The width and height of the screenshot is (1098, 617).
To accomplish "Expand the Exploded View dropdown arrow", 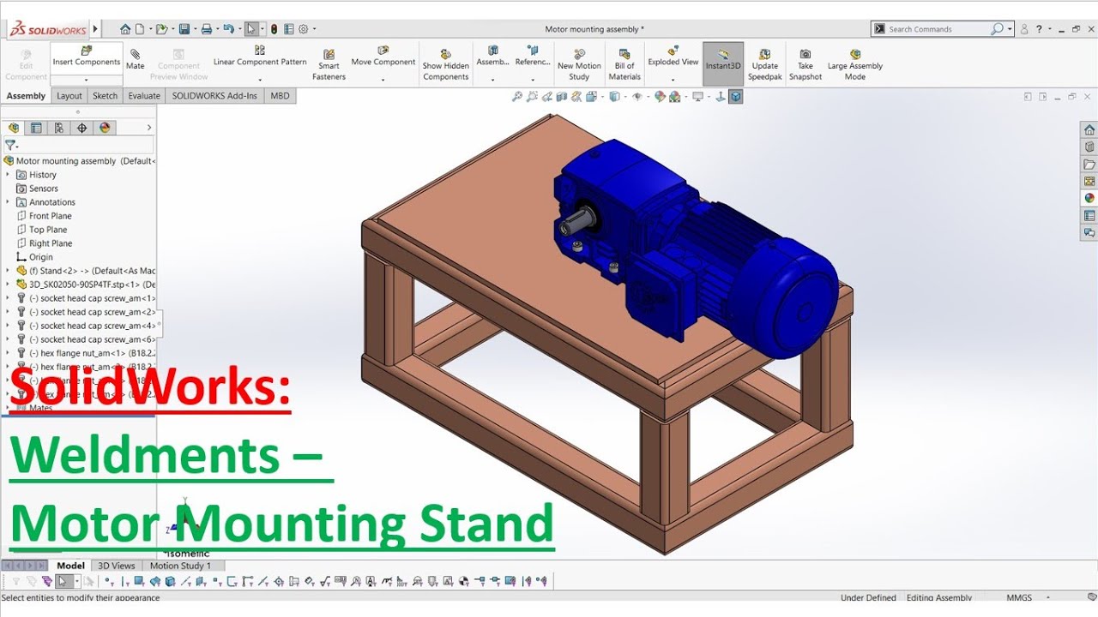I will tap(673, 81).
